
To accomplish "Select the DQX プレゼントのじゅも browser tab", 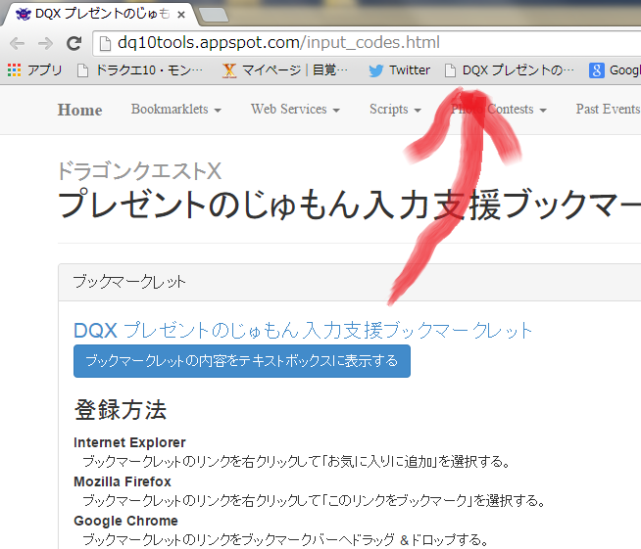I will (100, 15).
